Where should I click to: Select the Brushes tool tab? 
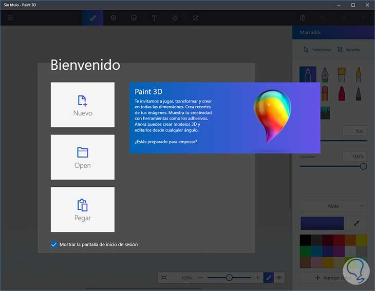point(92,18)
